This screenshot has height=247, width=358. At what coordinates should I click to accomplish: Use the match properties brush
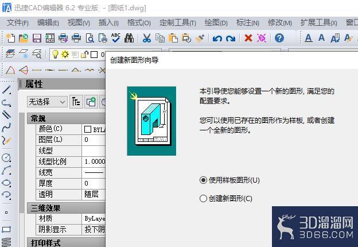(200, 38)
